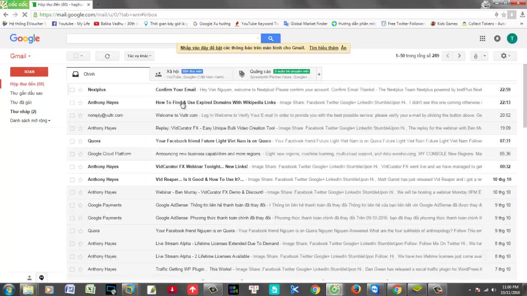Image resolution: width=527 pixels, height=296 pixels.
Task: Open YouTube - My Life bookmark
Action: (71, 23)
